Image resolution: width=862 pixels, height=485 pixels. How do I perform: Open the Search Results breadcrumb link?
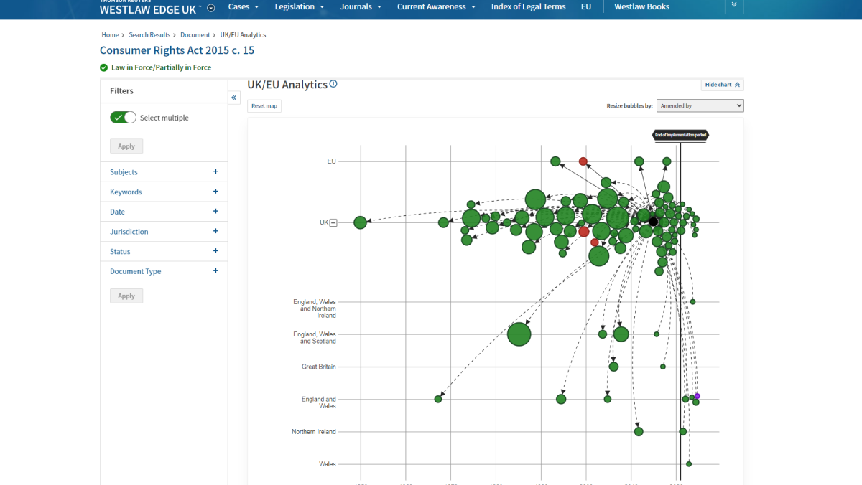pos(149,34)
